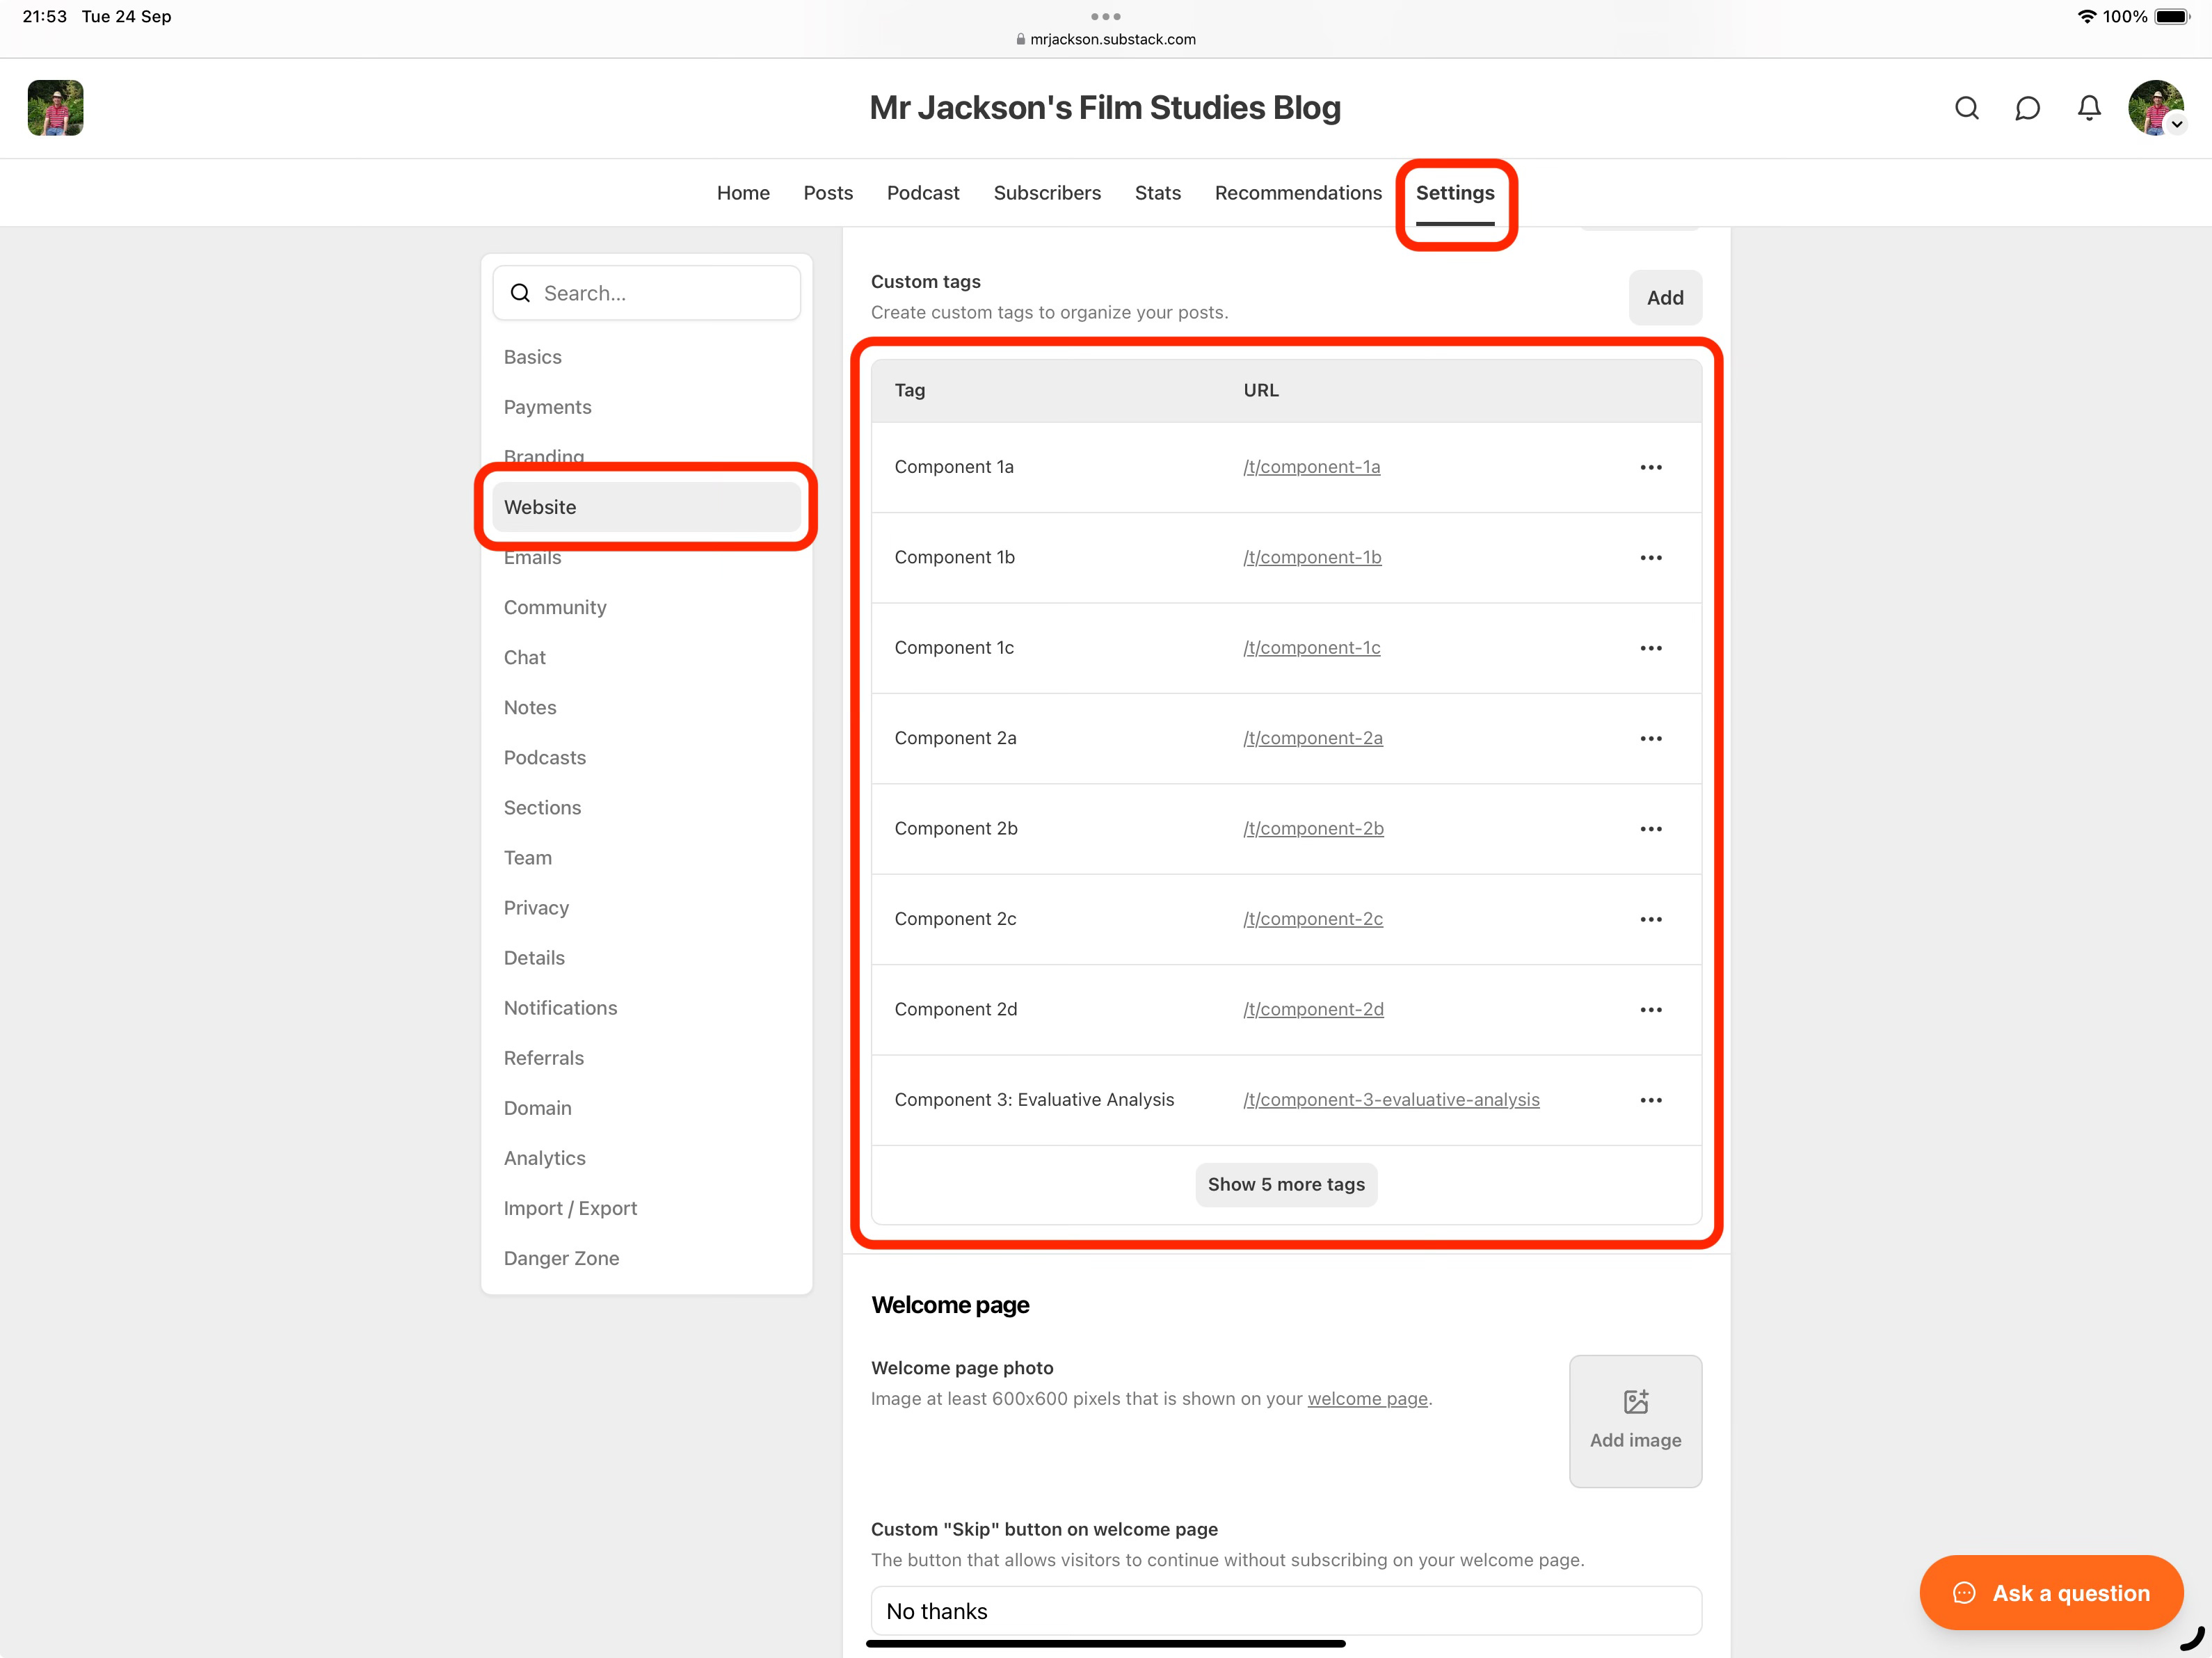Switch to the Posts tab
Screen dimensions: 2212x1658
coord(828,193)
